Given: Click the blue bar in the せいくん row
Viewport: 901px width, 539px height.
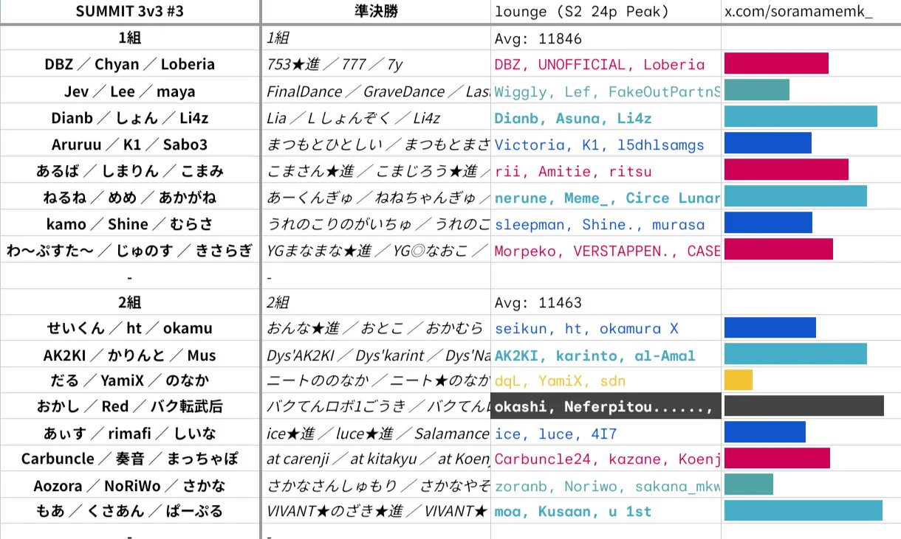Looking at the screenshot, I should (770, 327).
